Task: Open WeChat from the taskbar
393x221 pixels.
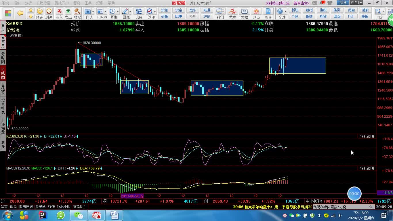Action: [x=78, y=215]
